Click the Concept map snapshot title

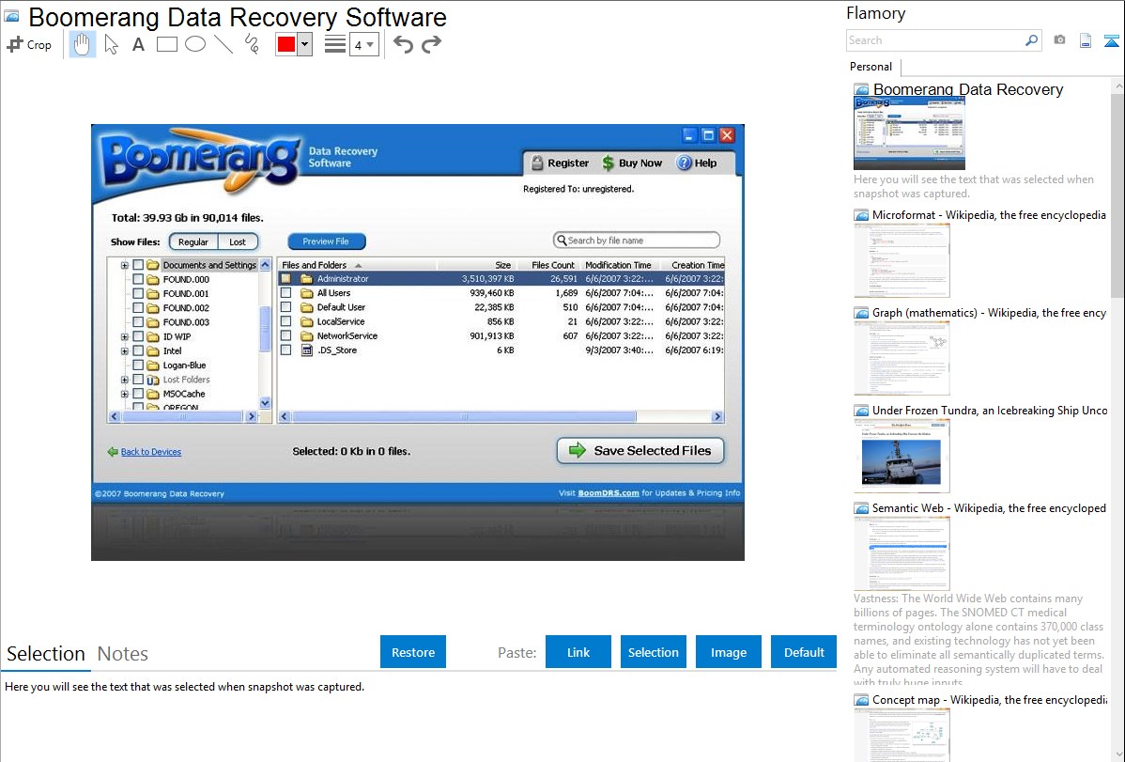click(x=989, y=700)
